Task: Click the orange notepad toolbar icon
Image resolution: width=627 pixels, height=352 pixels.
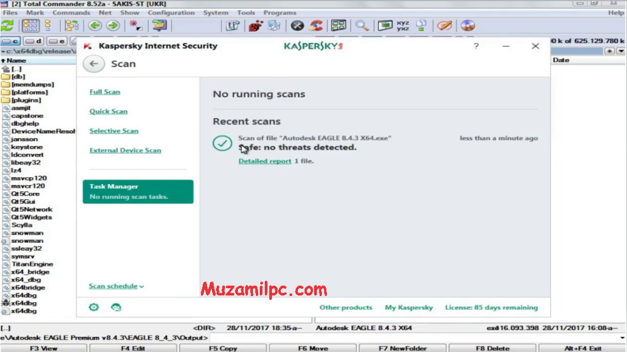Action: point(444,26)
